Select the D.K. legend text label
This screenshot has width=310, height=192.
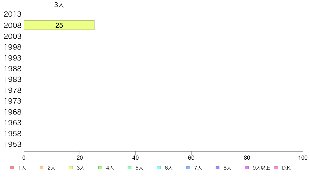pyautogui.click(x=287, y=168)
